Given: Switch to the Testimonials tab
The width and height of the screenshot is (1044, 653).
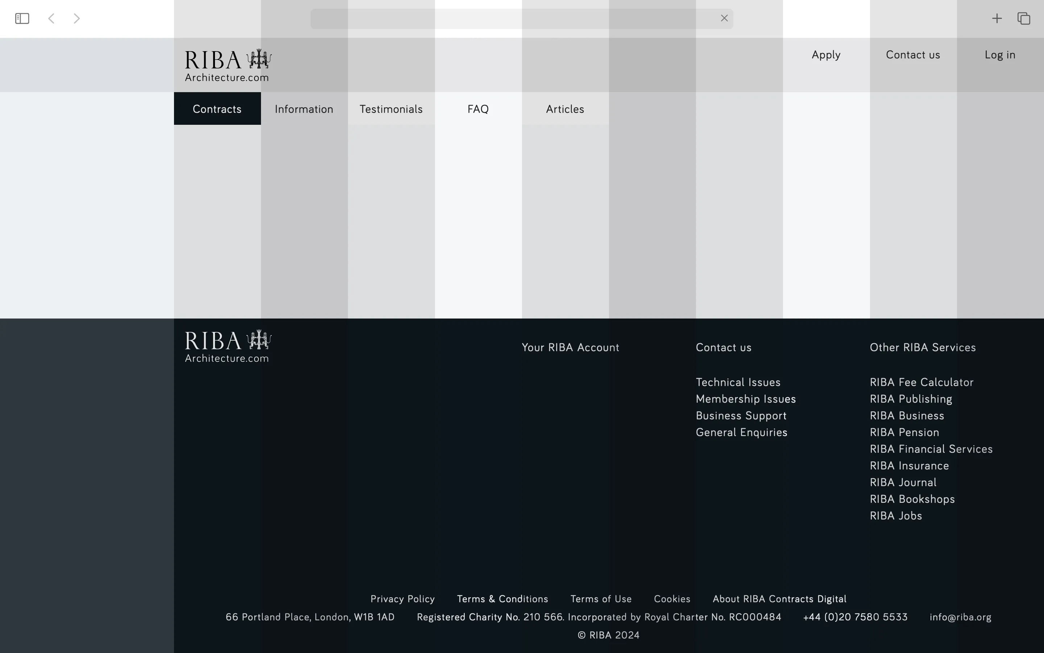Looking at the screenshot, I should 391,109.
